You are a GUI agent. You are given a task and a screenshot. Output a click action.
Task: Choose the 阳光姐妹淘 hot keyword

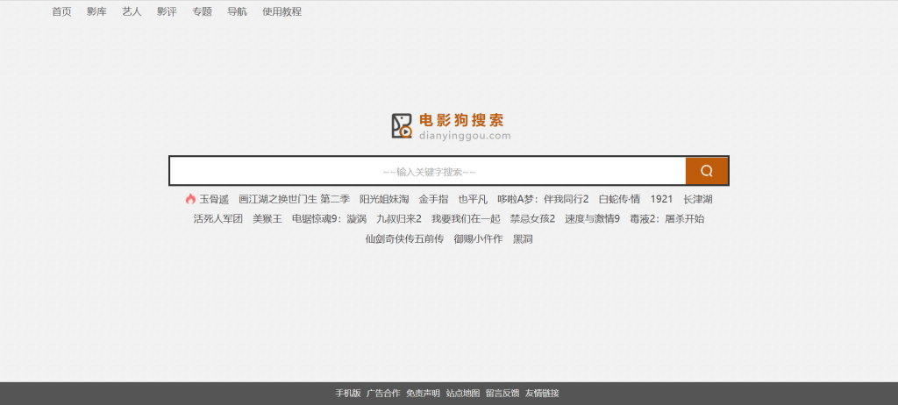[x=384, y=199]
